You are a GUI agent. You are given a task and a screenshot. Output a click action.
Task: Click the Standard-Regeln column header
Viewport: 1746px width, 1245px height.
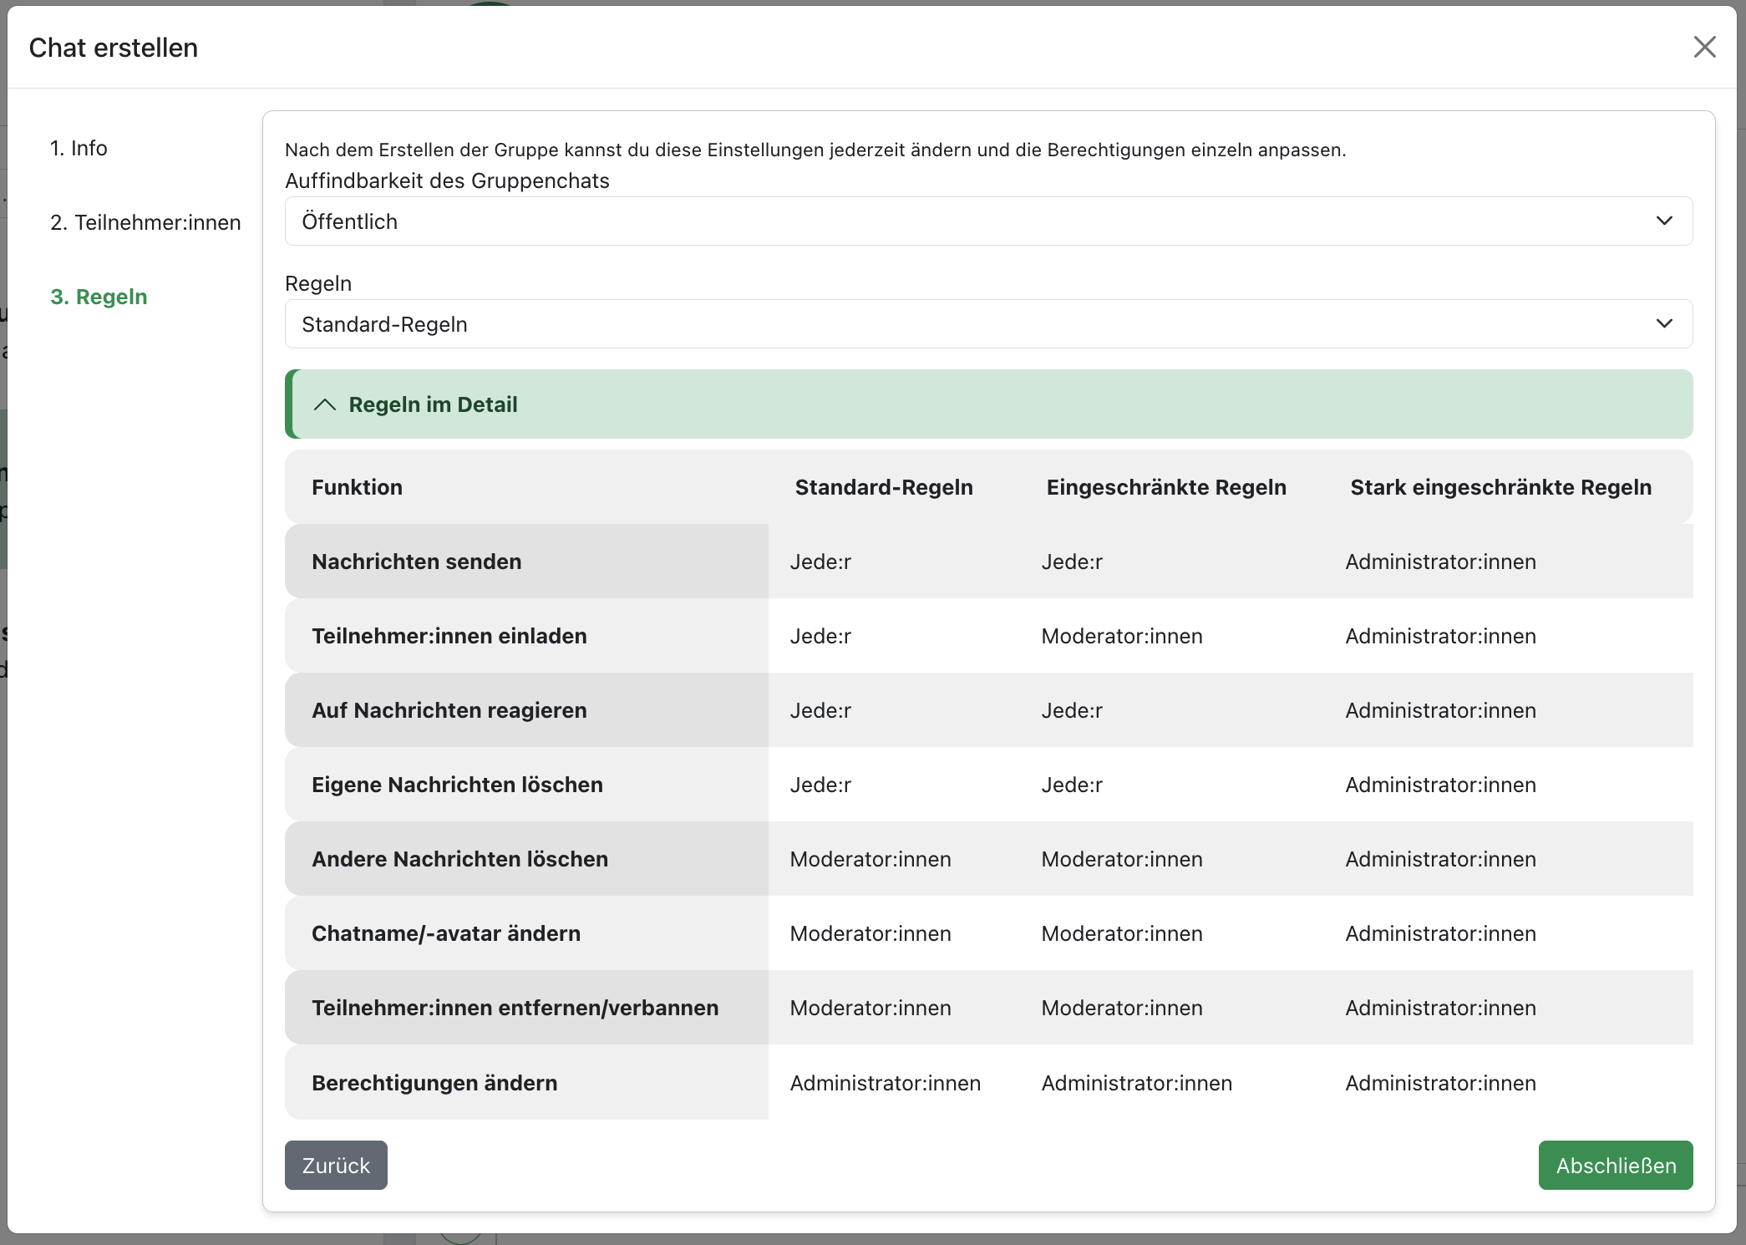[883, 487]
